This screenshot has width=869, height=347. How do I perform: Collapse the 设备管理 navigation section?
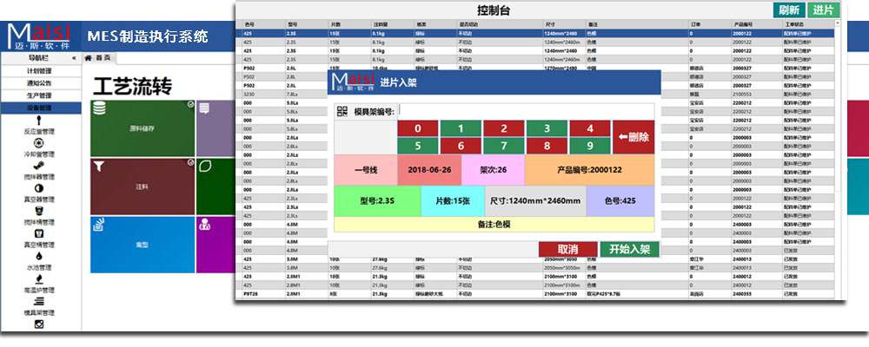tap(41, 108)
